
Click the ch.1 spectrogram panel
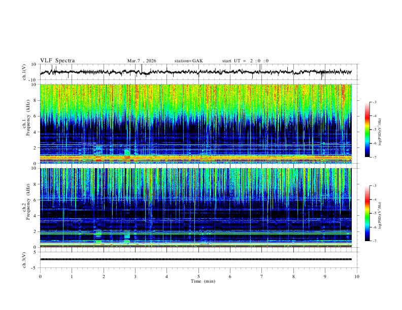[x=195, y=124]
